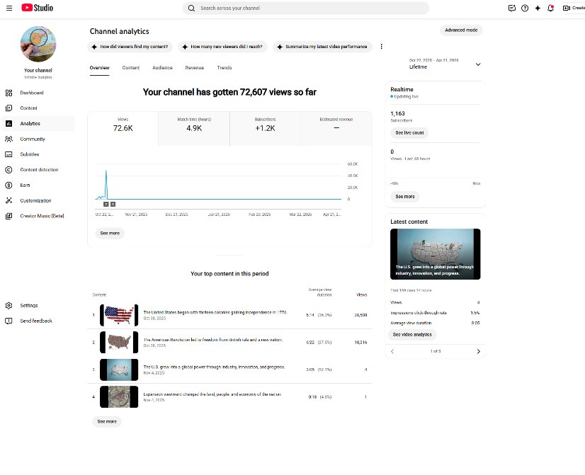Open Content detection in sidebar
Screen dimensions: 585x475
click(38, 170)
